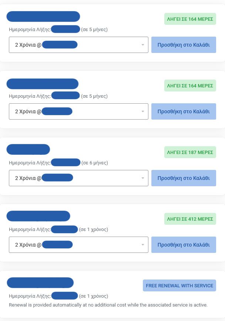Viewport: 225px width, 321px height.
Task: Expand the second domain's '2 Χρόνια' dropdown
Action: pos(78,111)
